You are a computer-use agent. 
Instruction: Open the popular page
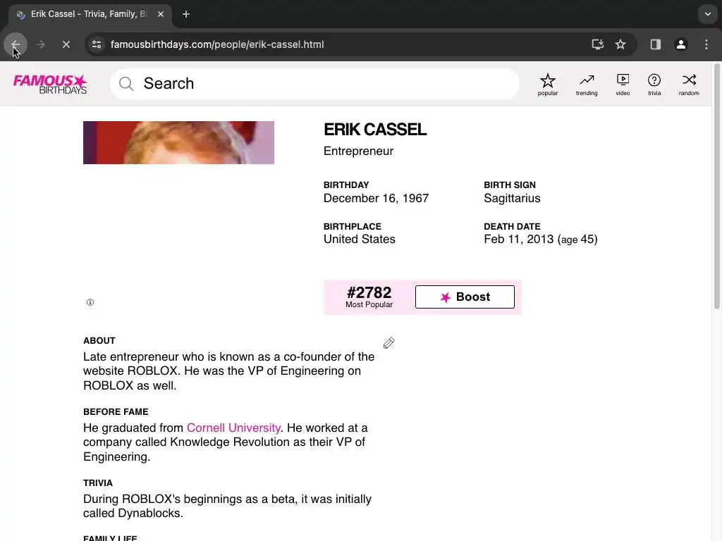click(547, 85)
